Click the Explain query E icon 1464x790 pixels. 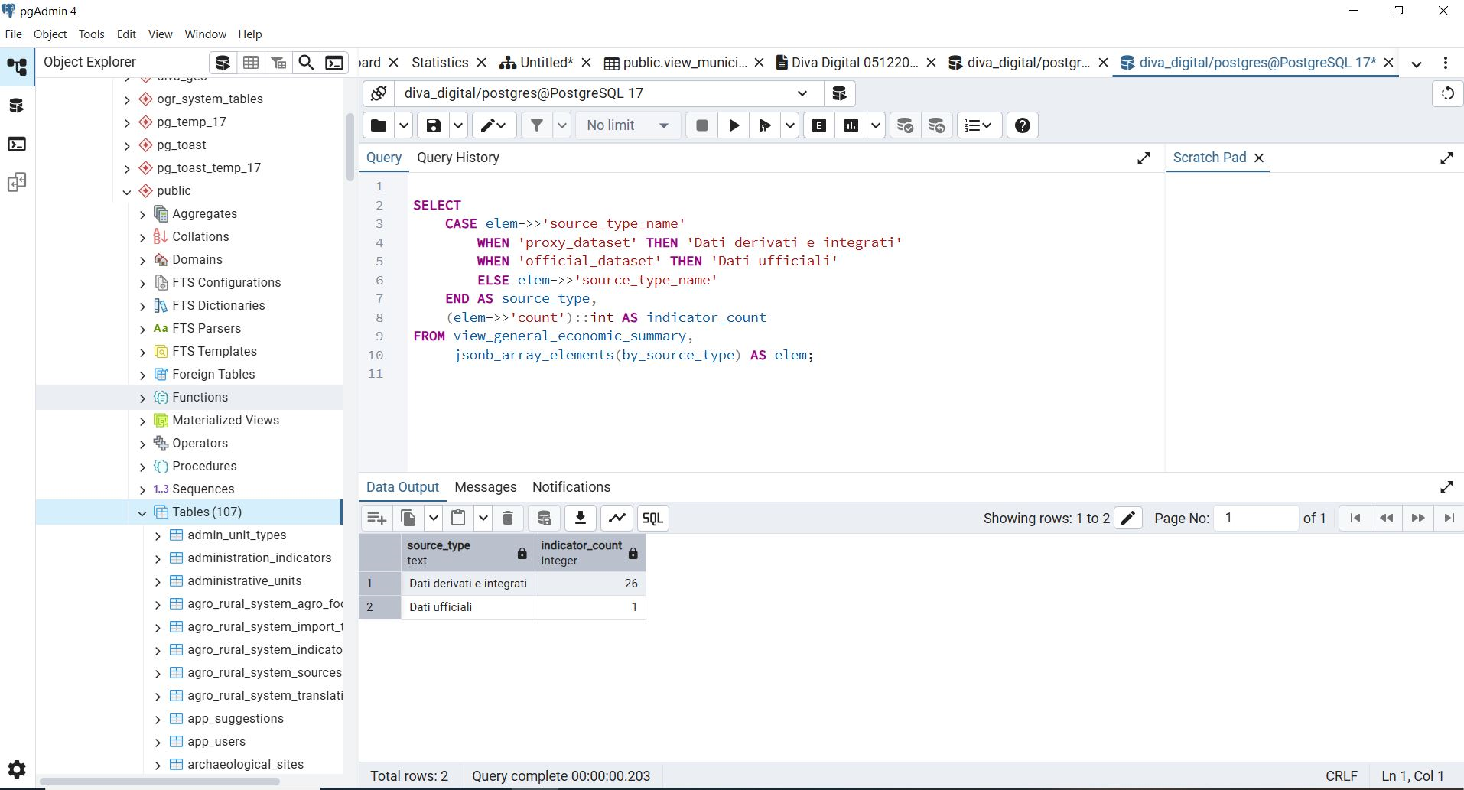pyautogui.click(x=819, y=125)
